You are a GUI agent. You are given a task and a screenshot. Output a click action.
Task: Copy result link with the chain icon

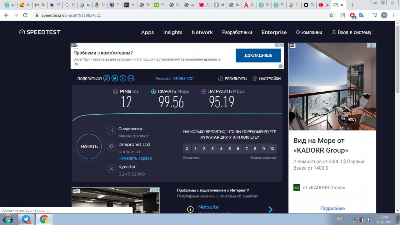[x=107, y=79]
